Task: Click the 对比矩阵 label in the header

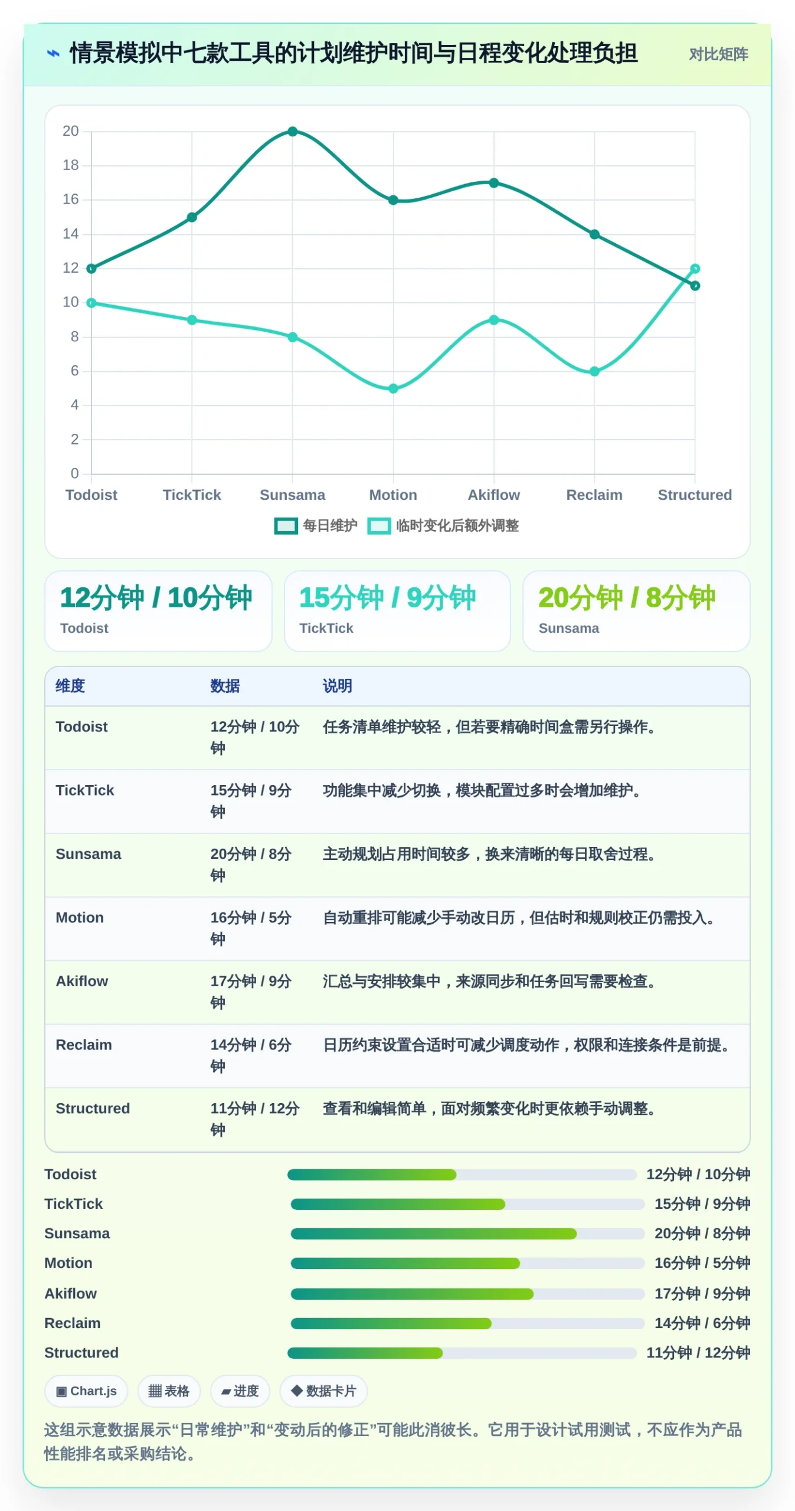Action: [x=718, y=54]
